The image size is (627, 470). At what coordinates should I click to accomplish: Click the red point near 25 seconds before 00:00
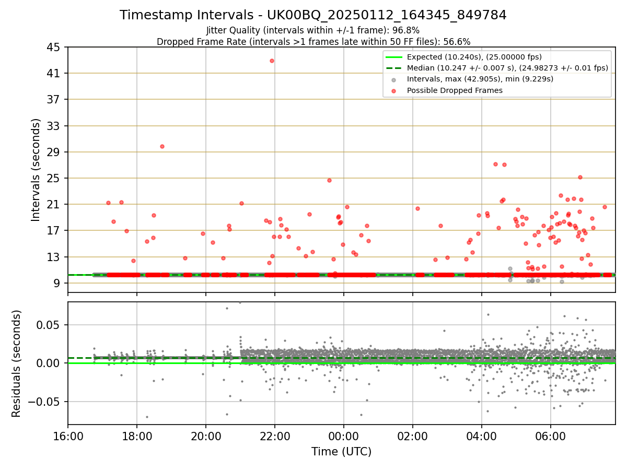tap(329, 180)
